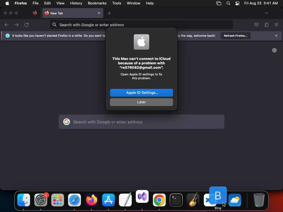Screen dimensions: 283x212
Task: Open the Tools menu
Action: coord(117,3)
